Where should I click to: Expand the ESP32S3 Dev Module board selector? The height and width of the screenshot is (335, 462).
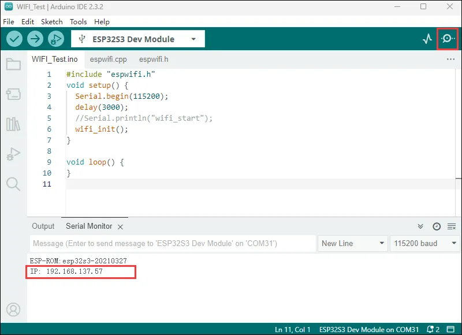tap(137, 39)
